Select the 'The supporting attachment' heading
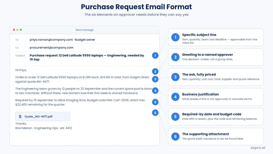 206,134
